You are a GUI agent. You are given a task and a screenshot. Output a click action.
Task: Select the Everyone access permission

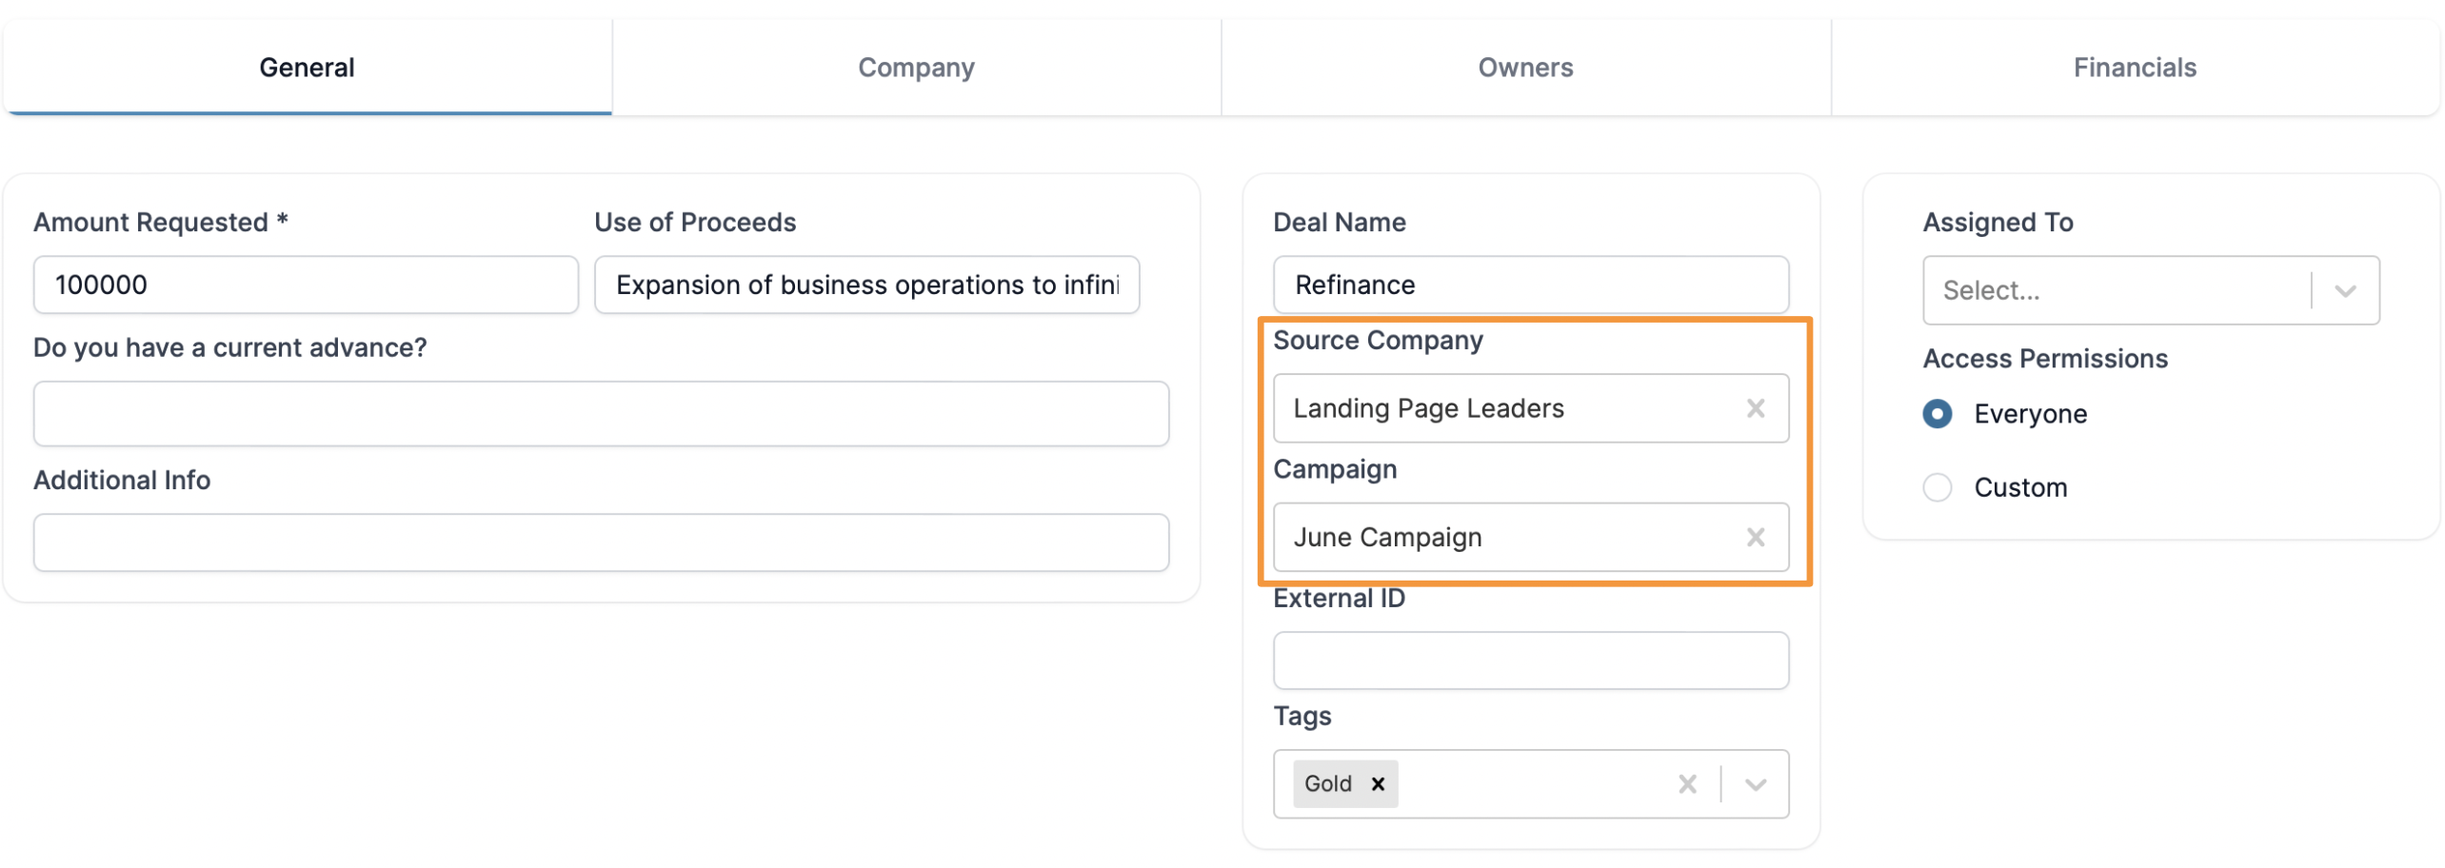point(1937,414)
